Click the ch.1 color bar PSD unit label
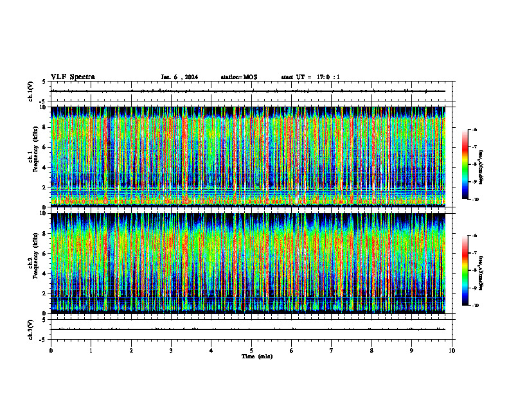Image resolution: width=509 pixels, height=393 pixels. pyautogui.click(x=481, y=168)
